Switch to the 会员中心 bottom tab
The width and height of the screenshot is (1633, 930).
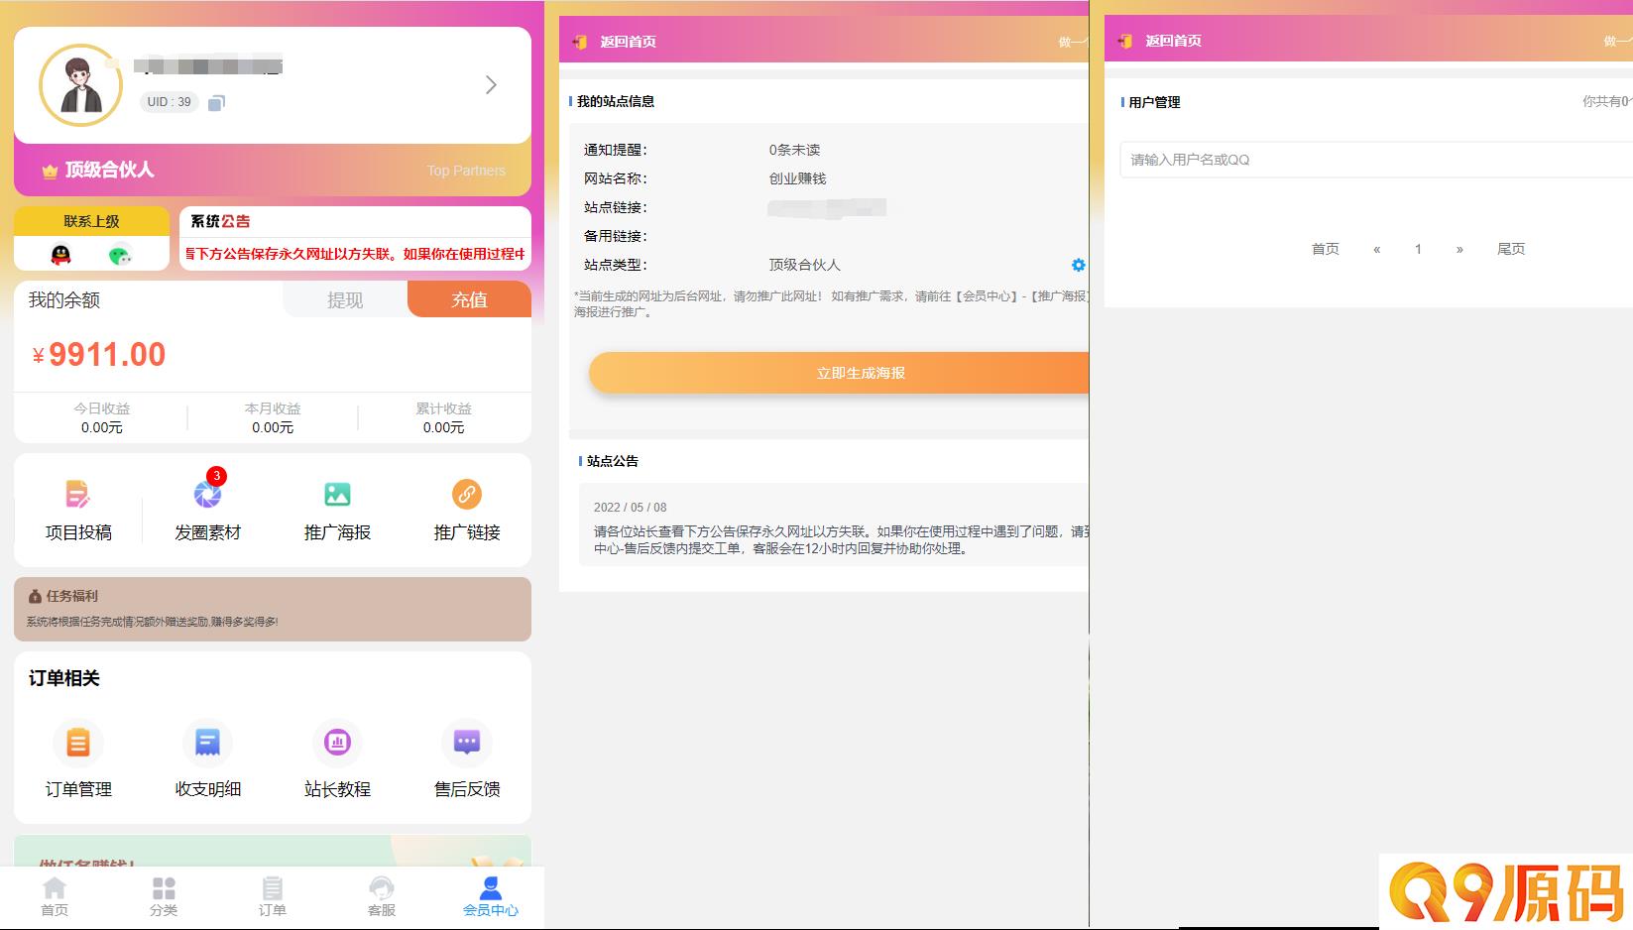tap(491, 896)
